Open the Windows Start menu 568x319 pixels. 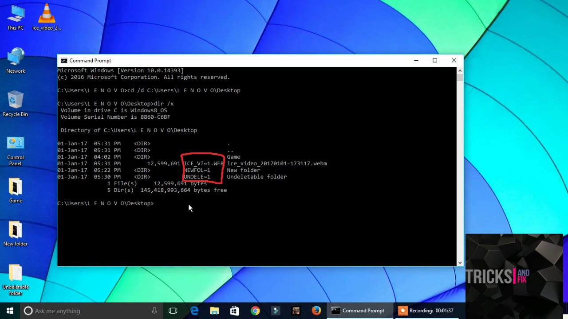pyautogui.click(x=10, y=311)
